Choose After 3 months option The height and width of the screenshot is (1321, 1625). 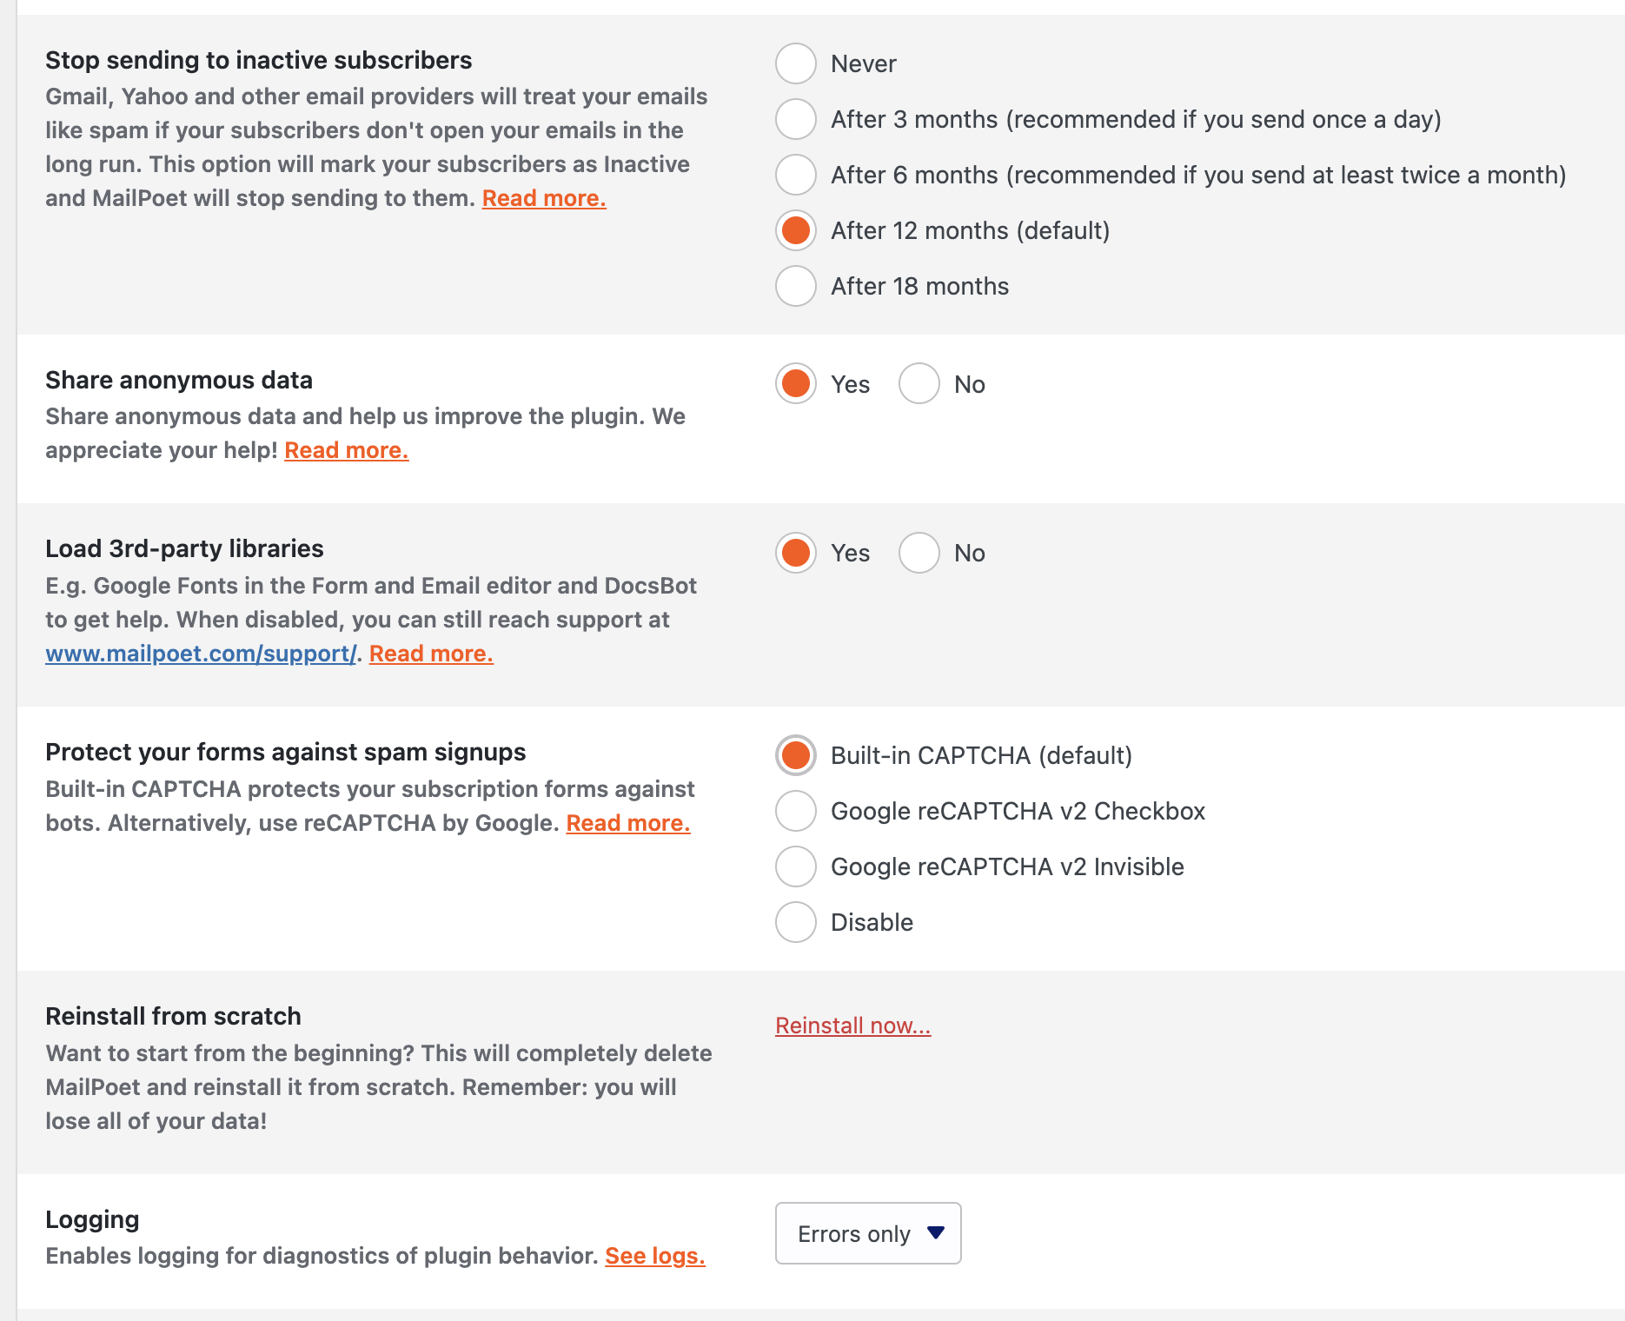[x=795, y=119]
